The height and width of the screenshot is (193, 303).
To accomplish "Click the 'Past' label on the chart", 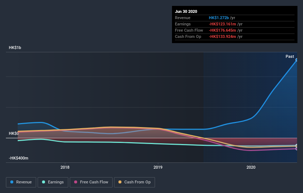I will tap(290, 56).
